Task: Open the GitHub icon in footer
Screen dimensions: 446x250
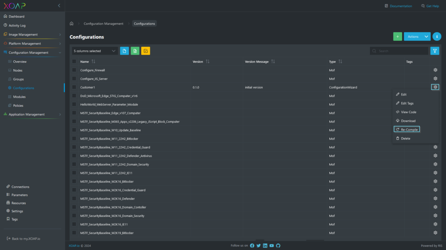Action: click(278, 246)
